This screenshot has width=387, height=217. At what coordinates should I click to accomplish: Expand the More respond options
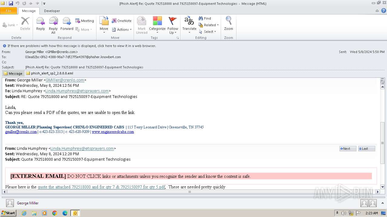tap(83, 30)
